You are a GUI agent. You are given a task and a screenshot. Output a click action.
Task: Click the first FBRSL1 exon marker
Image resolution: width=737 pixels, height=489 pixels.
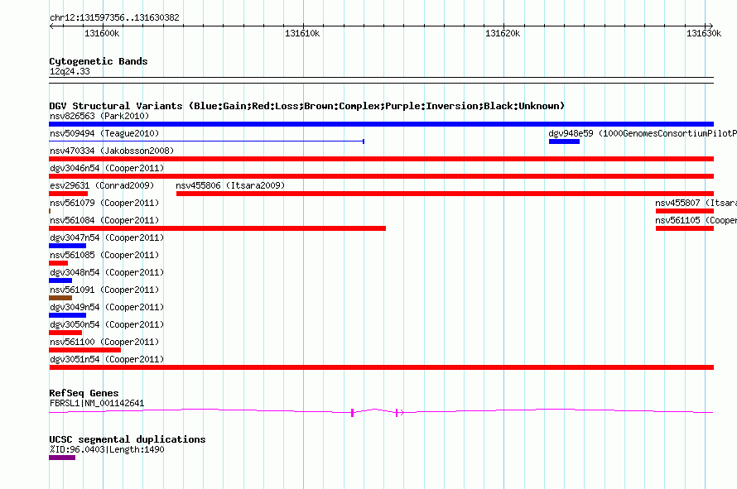pyautogui.click(x=352, y=413)
